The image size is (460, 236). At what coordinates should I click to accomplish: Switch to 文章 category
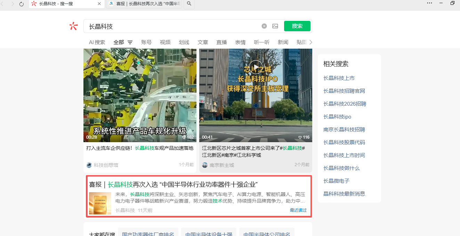click(203, 42)
